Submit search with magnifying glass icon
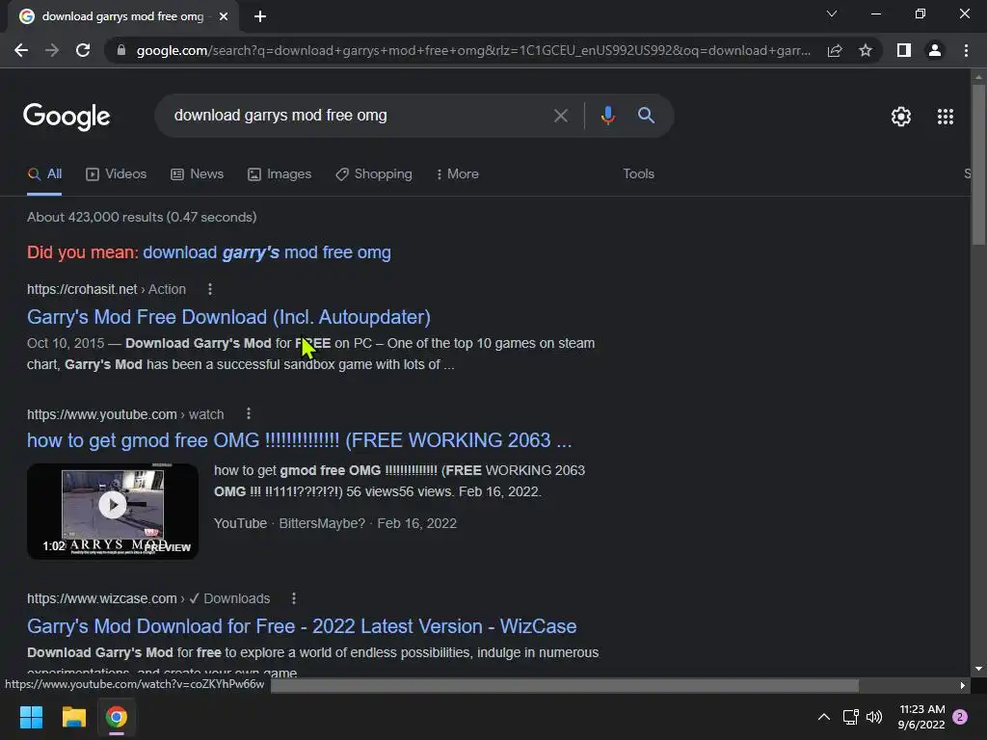 [x=646, y=116]
